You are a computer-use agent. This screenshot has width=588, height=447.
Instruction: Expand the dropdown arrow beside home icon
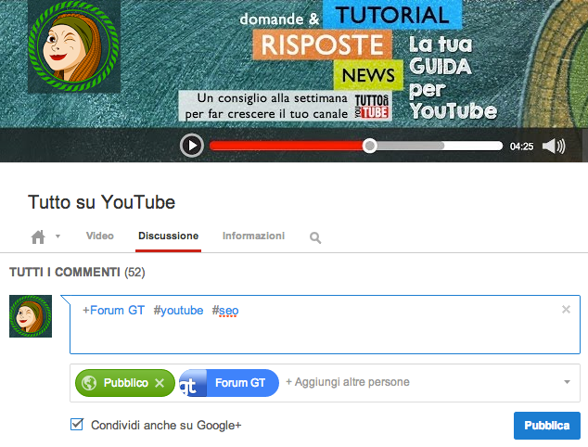(58, 236)
